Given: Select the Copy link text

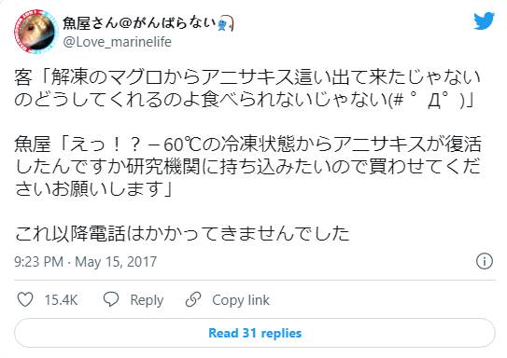Looking at the screenshot, I should point(241,300).
